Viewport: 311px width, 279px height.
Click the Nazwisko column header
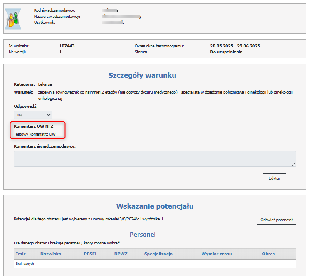point(51,254)
